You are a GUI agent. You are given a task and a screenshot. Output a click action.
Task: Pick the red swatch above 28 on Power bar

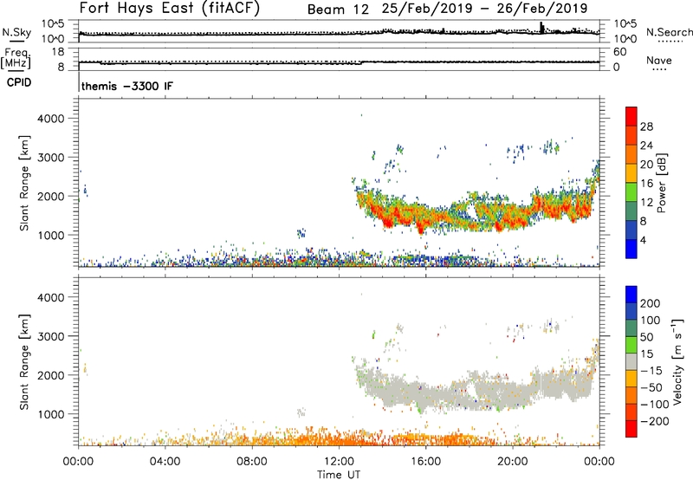click(x=631, y=116)
